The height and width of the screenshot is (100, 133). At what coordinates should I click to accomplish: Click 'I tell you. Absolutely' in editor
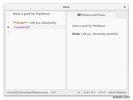click(42, 23)
